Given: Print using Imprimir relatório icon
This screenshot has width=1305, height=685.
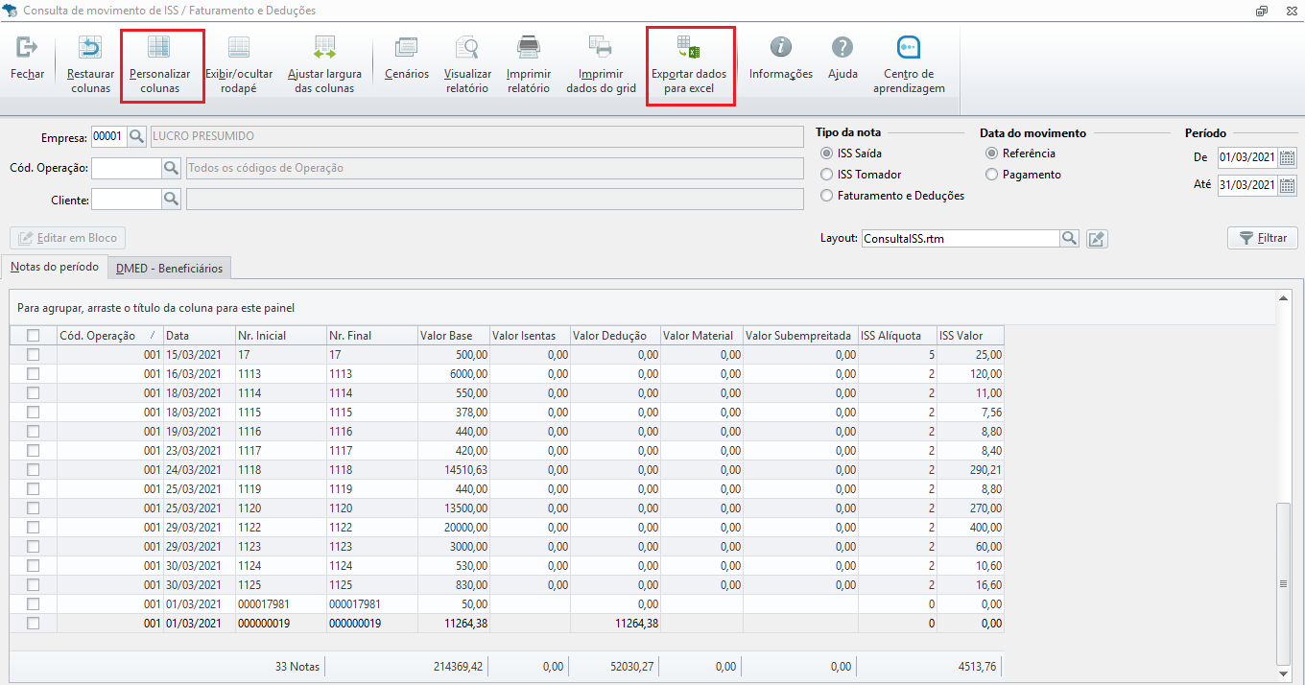Looking at the screenshot, I should coord(528,47).
